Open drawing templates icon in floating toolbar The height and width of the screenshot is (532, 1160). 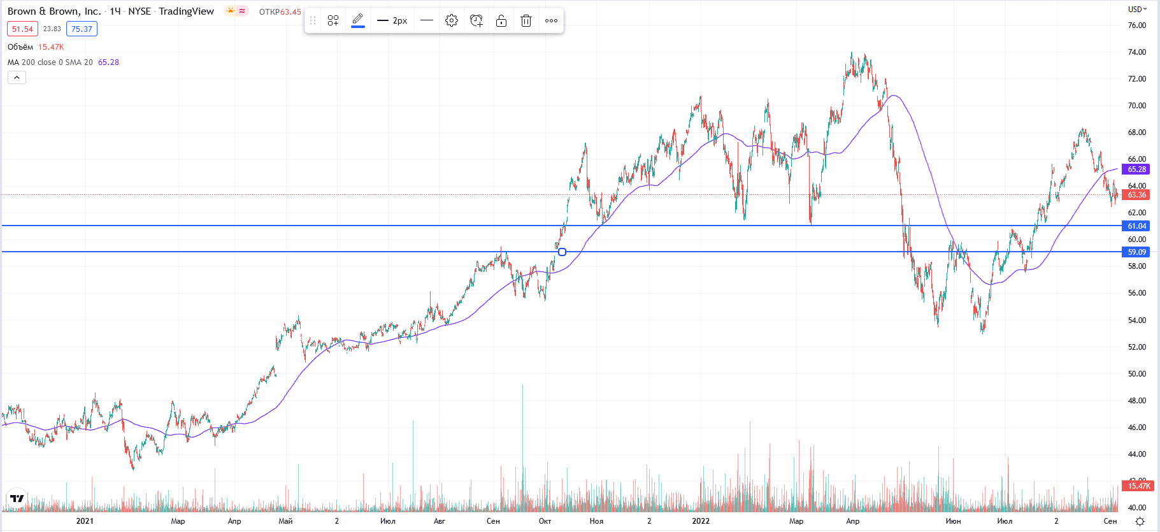[333, 21]
